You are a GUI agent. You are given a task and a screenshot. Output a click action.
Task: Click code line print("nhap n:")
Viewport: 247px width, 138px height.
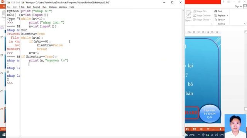pos(37,11)
